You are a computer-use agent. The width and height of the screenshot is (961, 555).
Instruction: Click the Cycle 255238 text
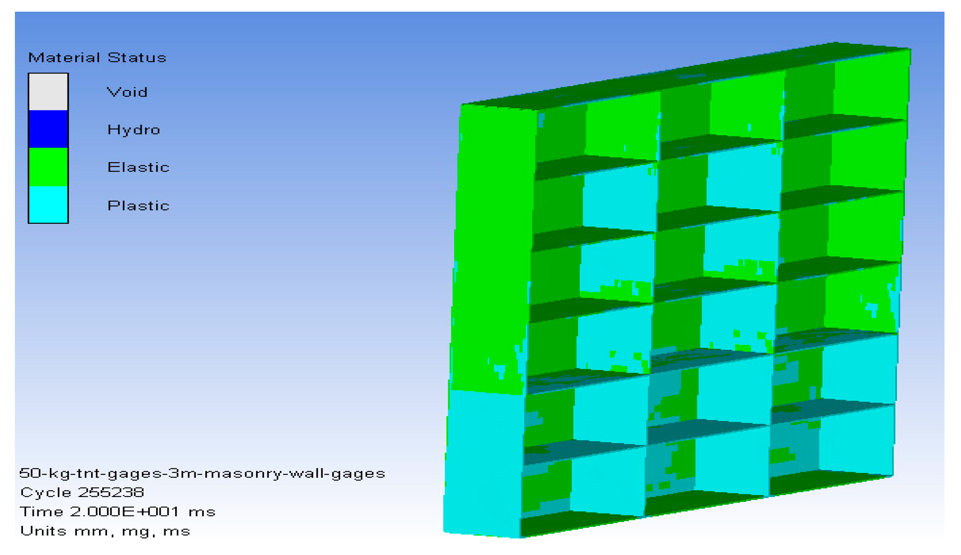pos(82,492)
